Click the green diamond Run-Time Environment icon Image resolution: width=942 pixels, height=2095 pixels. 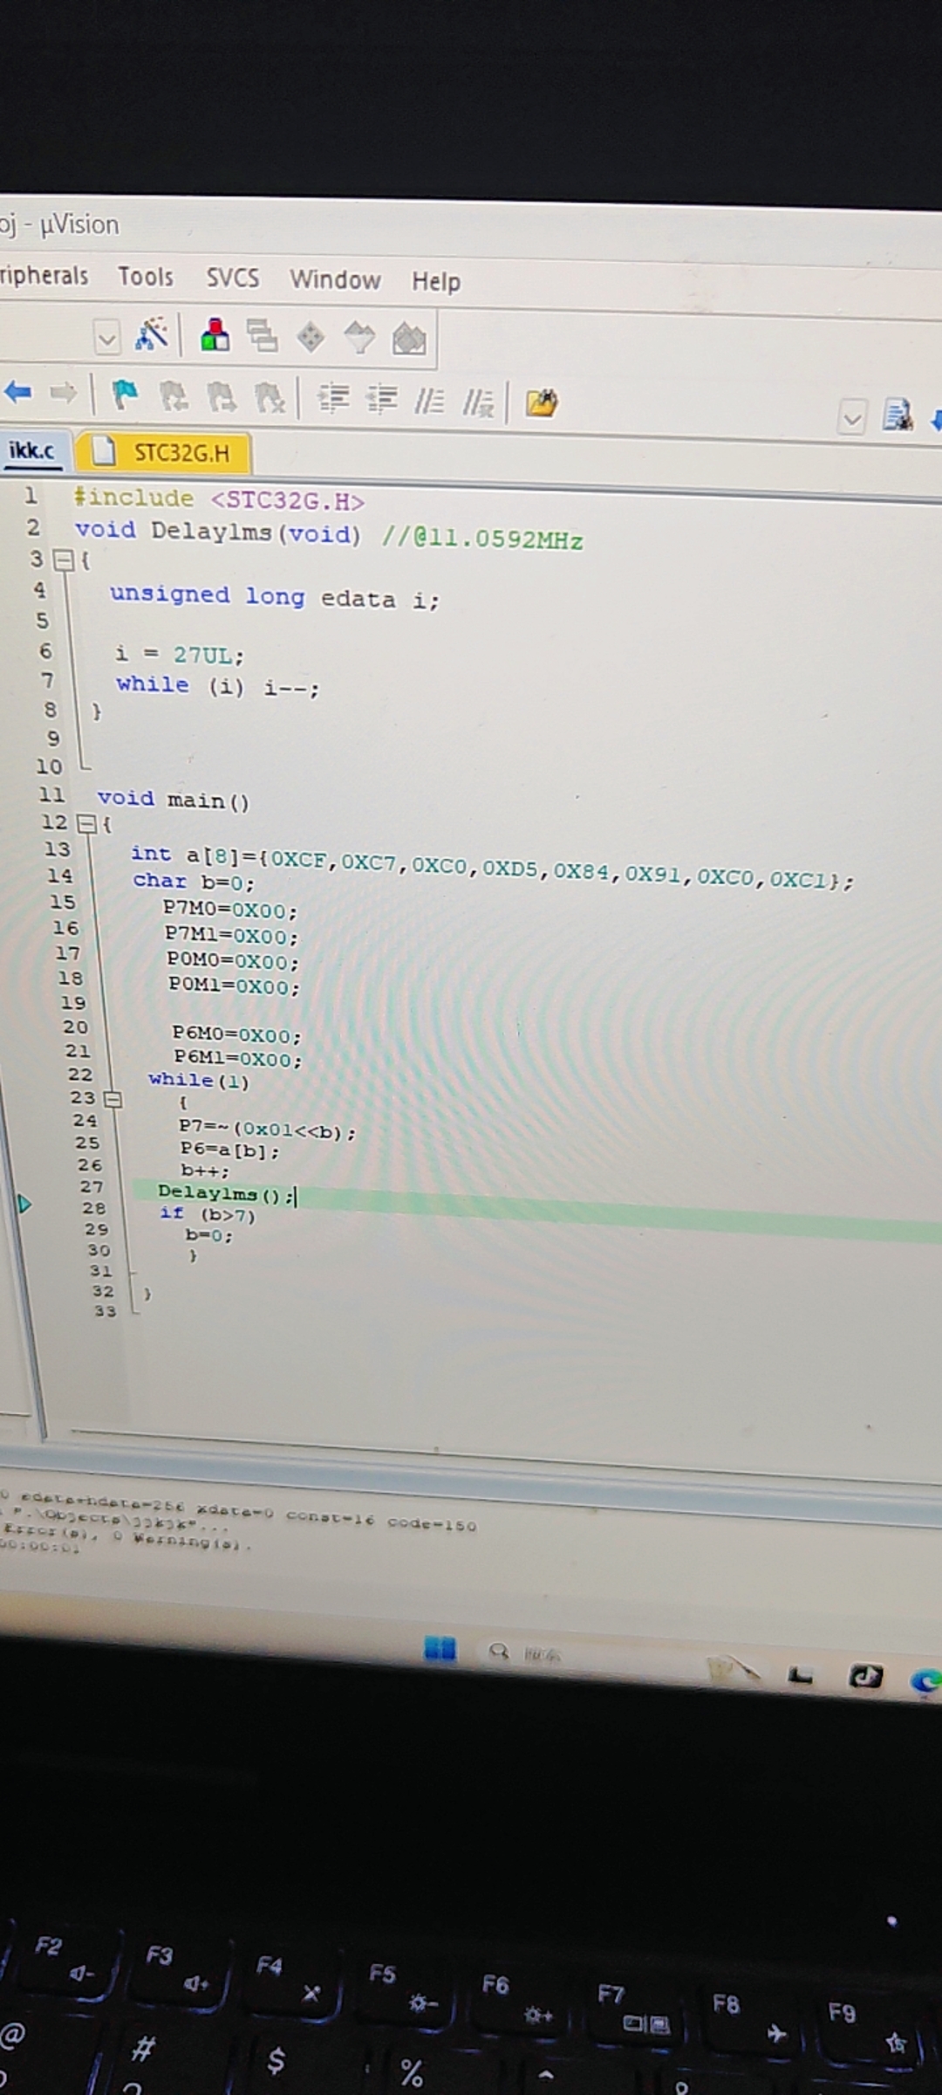click(311, 338)
